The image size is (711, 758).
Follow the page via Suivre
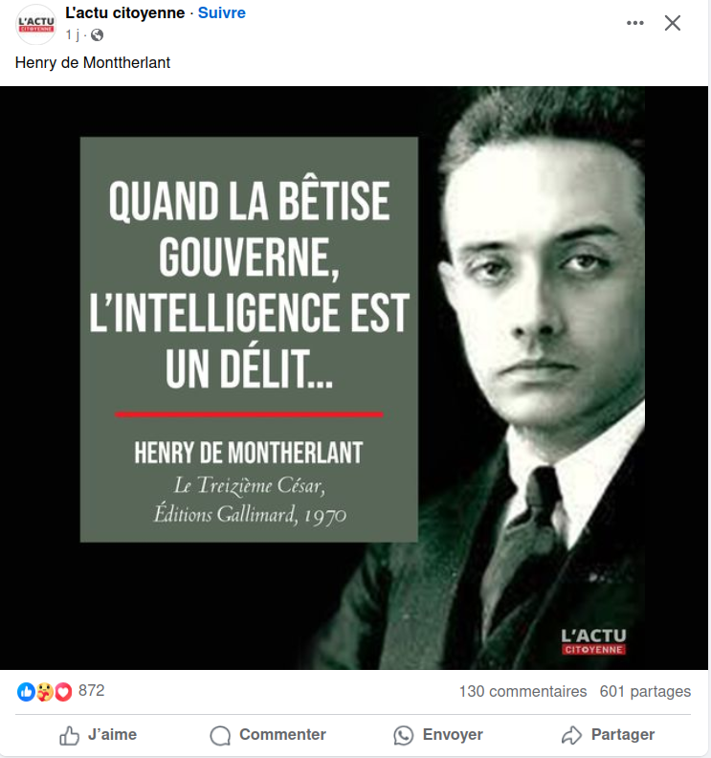pyautogui.click(x=222, y=12)
